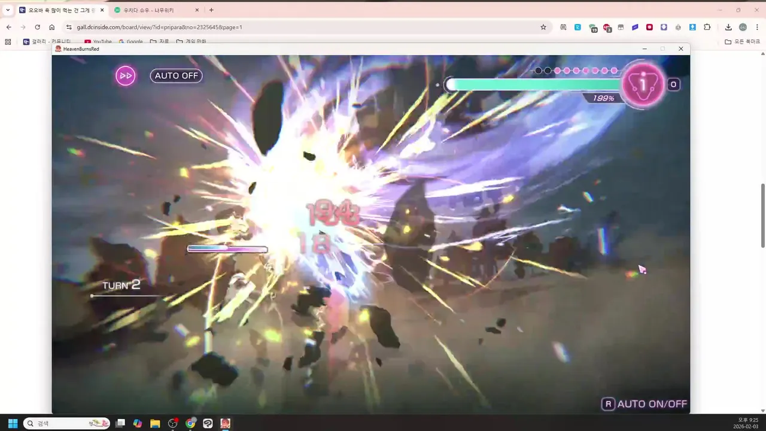This screenshot has width=766, height=431.
Task: Open Task View on the taskbar
Action: tap(120, 423)
